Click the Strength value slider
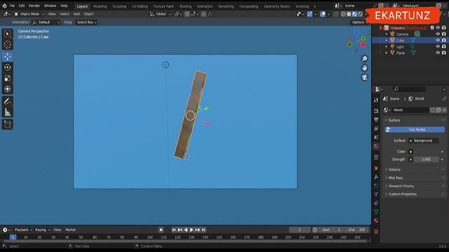Image resolution: width=449 pixels, height=252 pixels. click(426, 160)
